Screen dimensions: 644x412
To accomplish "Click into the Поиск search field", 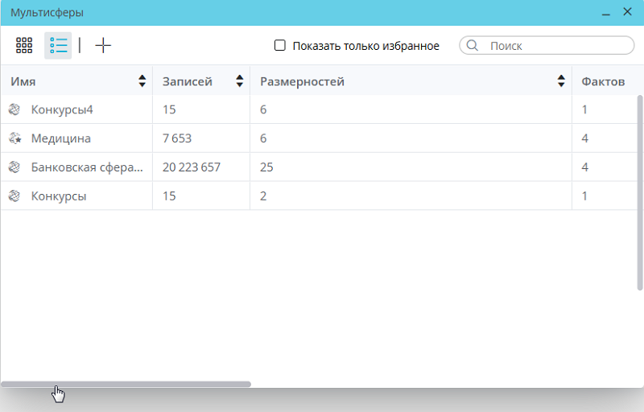I will 555,46.
